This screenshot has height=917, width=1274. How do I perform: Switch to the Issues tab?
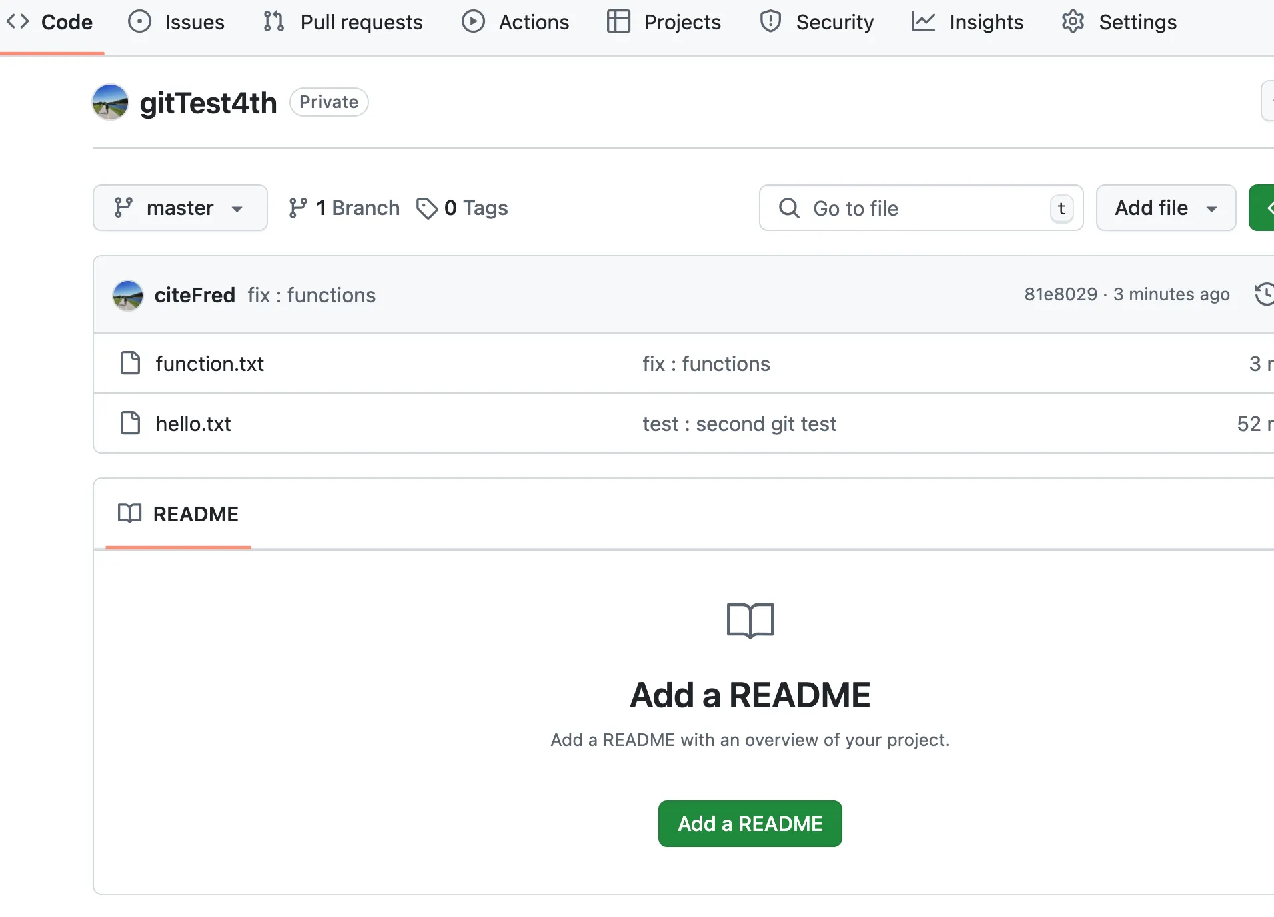coord(177,22)
